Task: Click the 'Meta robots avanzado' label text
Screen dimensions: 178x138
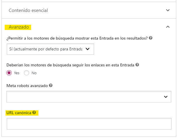Action: [x=27, y=86]
